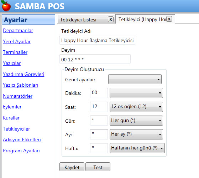
Task: Expand the Gün dropdown Her gün (*)
Action: click(136, 121)
